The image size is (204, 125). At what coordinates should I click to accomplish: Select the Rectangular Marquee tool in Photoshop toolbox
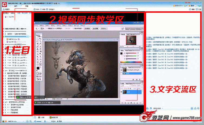click(x=37, y=39)
